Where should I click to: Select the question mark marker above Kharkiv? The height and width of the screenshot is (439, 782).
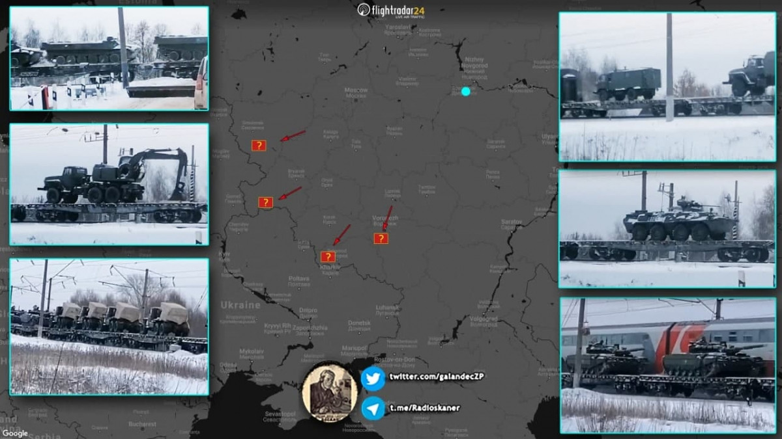click(328, 257)
